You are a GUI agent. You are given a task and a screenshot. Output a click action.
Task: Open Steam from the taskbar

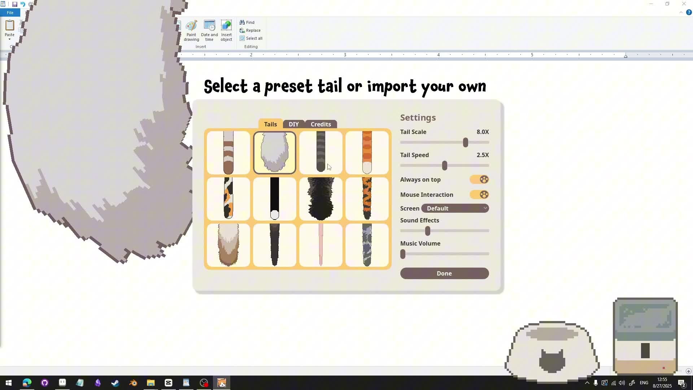[x=115, y=383]
